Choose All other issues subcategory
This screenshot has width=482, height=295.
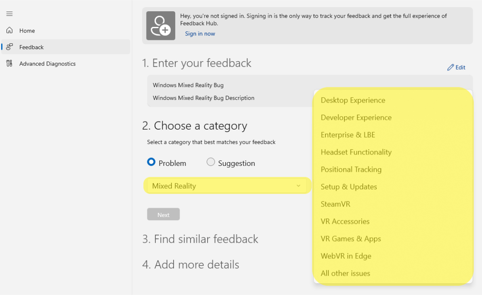pos(393,273)
